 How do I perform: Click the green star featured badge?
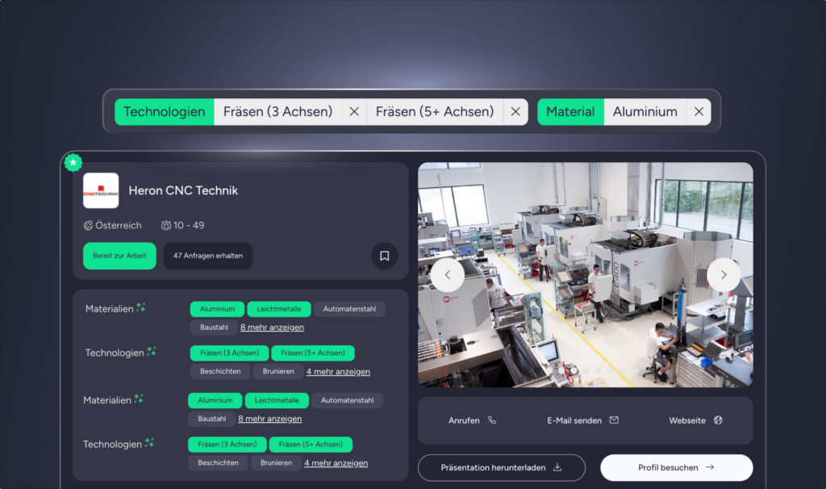[x=73, y=162]
